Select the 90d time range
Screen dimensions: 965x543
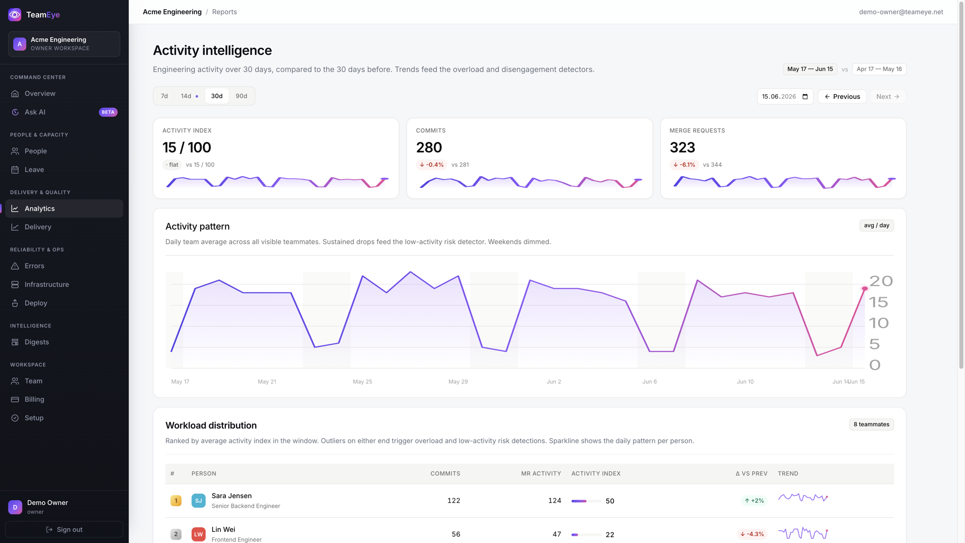tap(241, 96)
